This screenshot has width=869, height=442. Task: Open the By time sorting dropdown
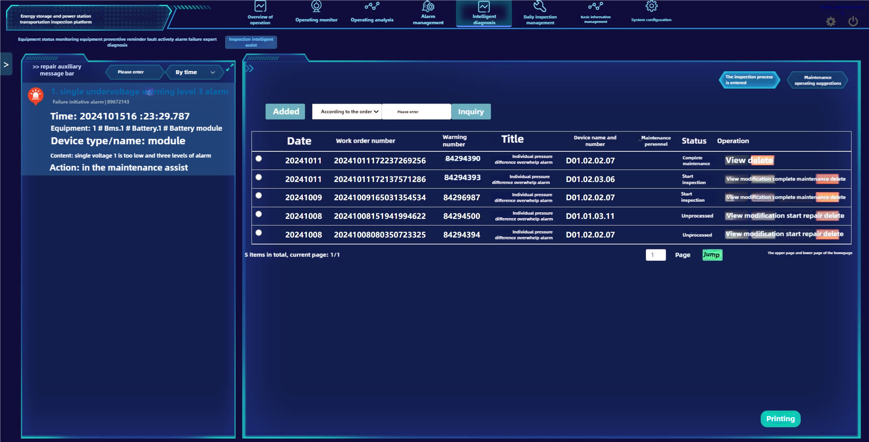(195, 72)
